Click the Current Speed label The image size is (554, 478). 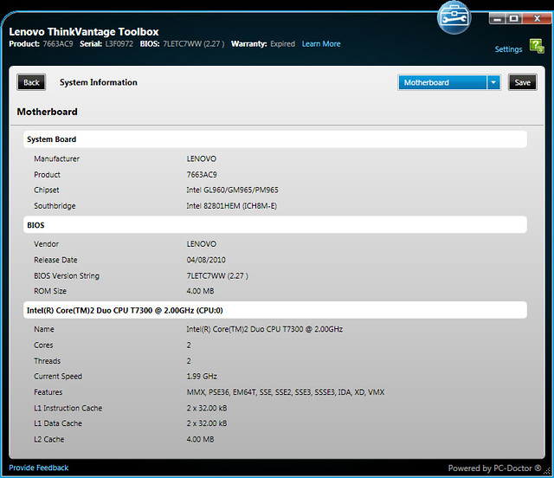pos(58,376)
